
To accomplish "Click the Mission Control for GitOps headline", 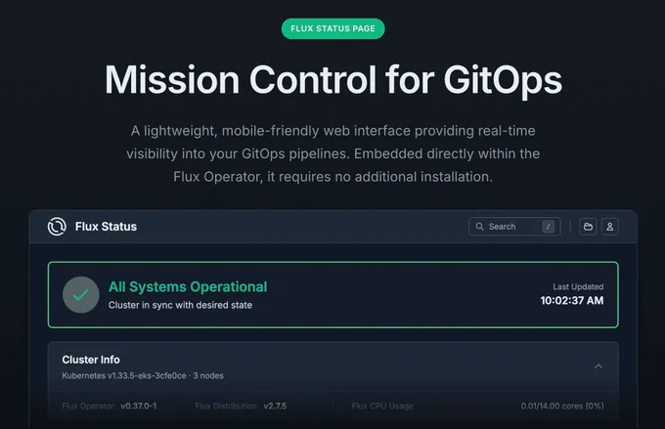I will coord(333,80).
